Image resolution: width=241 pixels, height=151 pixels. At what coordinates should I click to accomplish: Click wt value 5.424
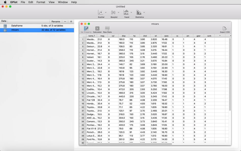(156, 93)
